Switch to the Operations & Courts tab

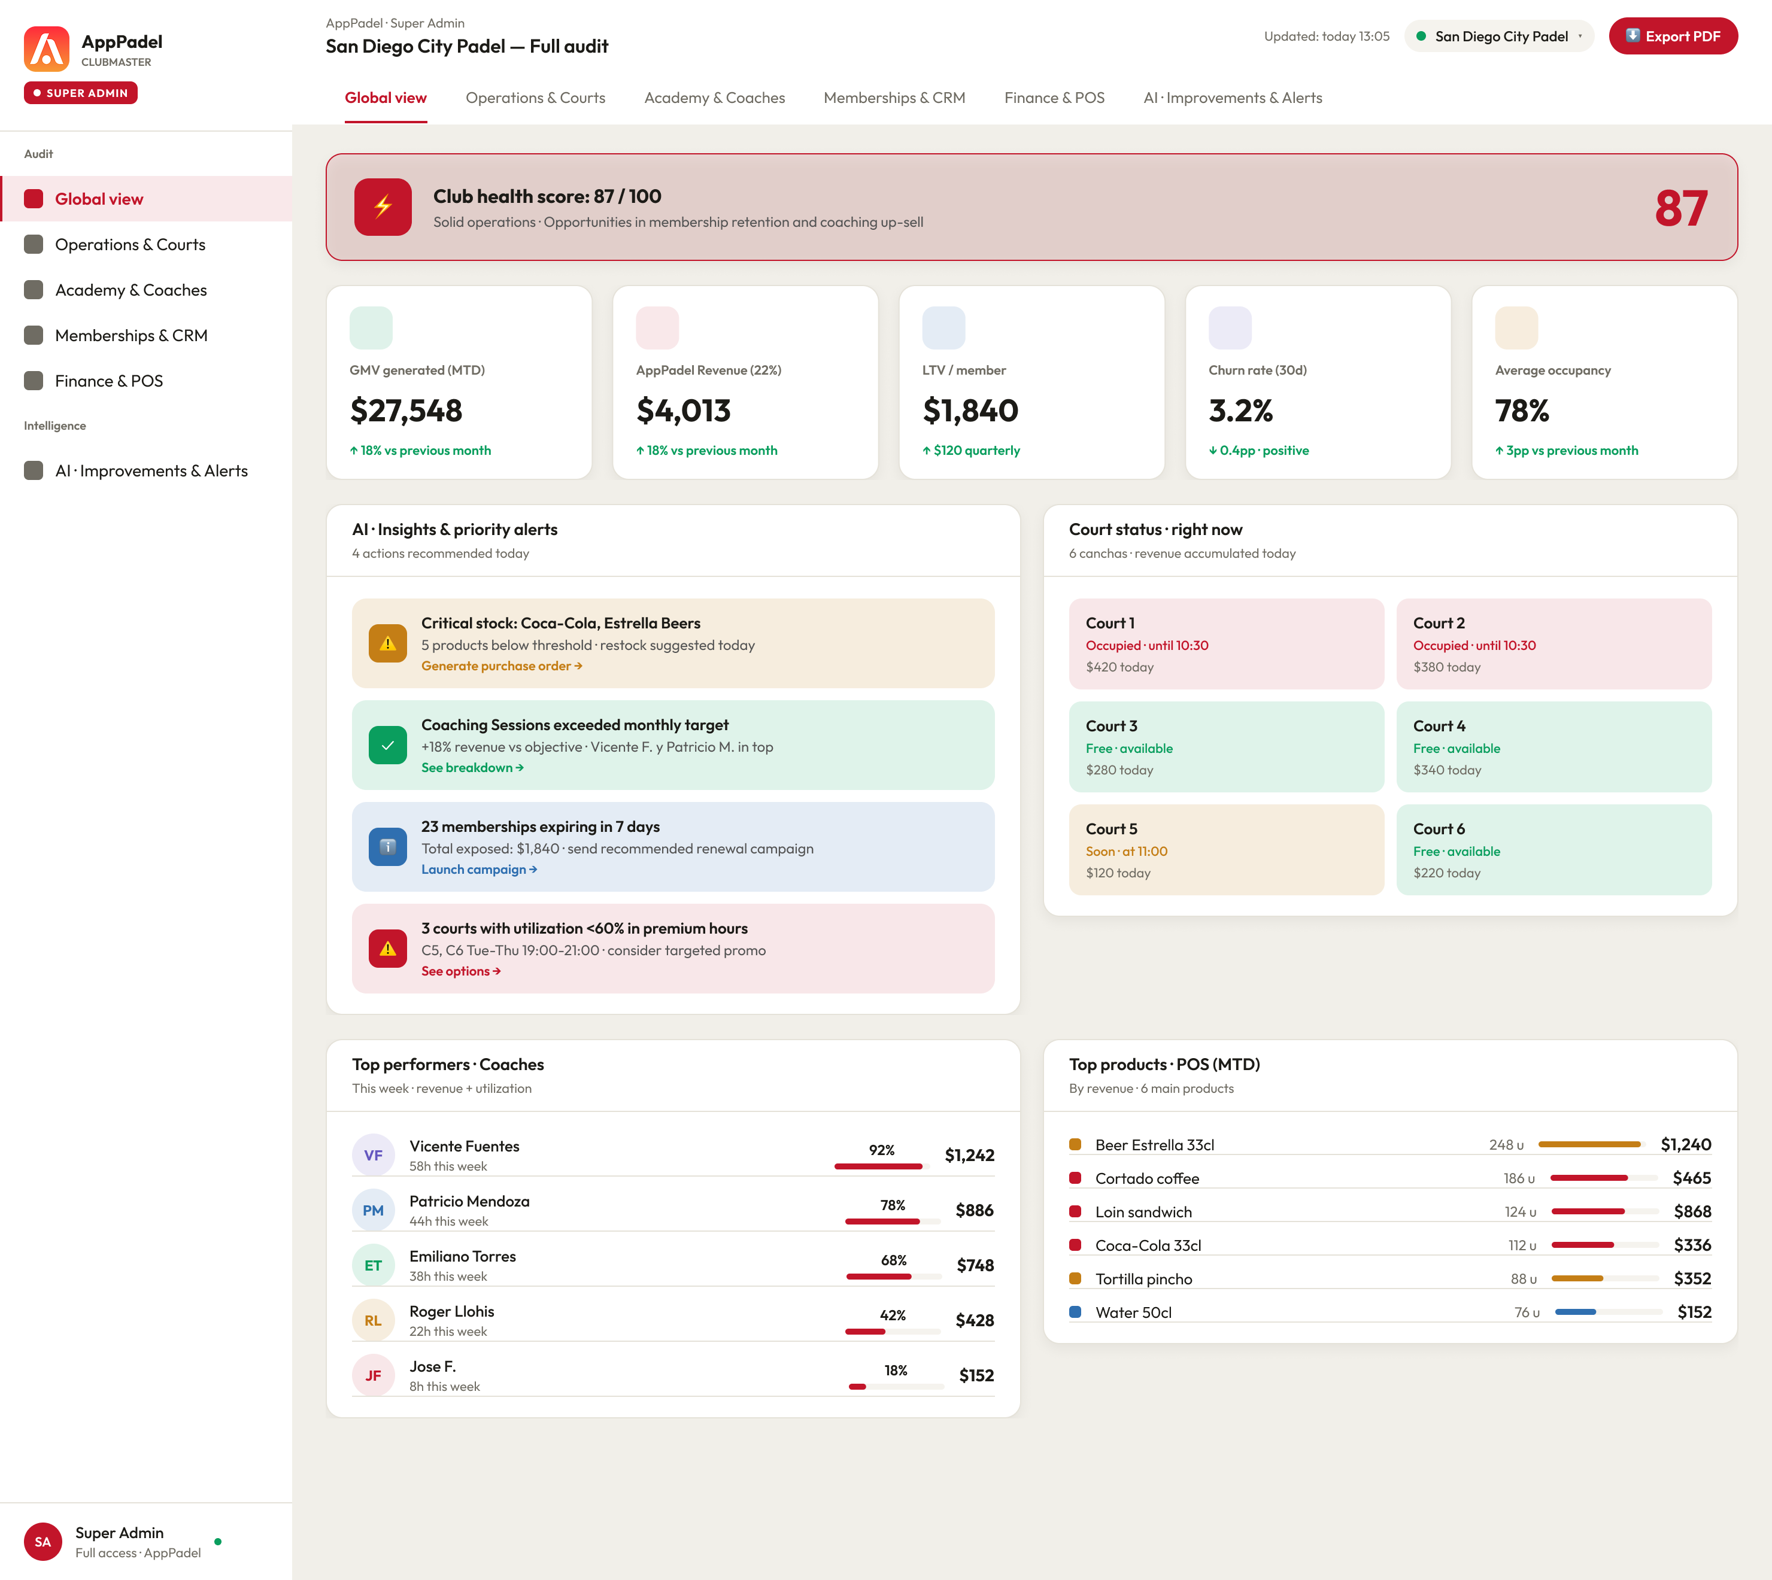536,98
